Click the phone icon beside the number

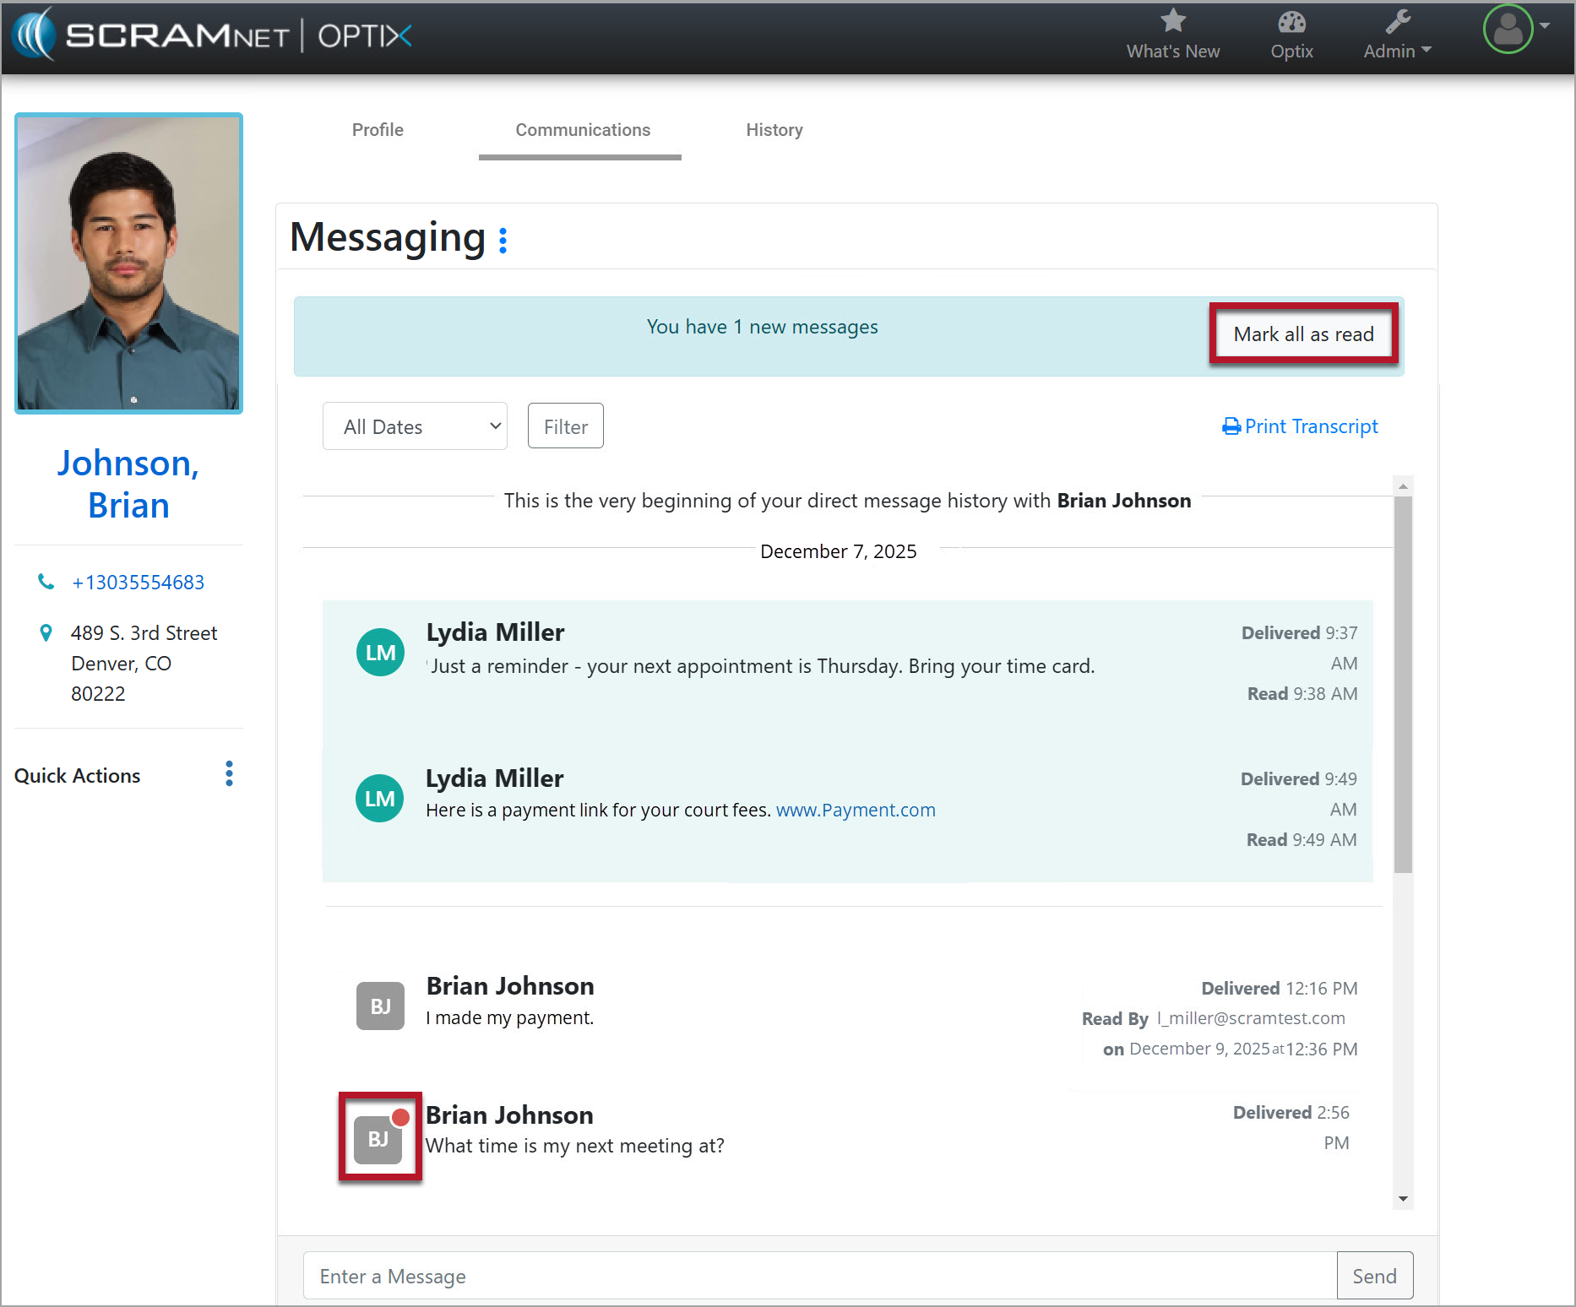pyautogui.click(x=46, y=582)
